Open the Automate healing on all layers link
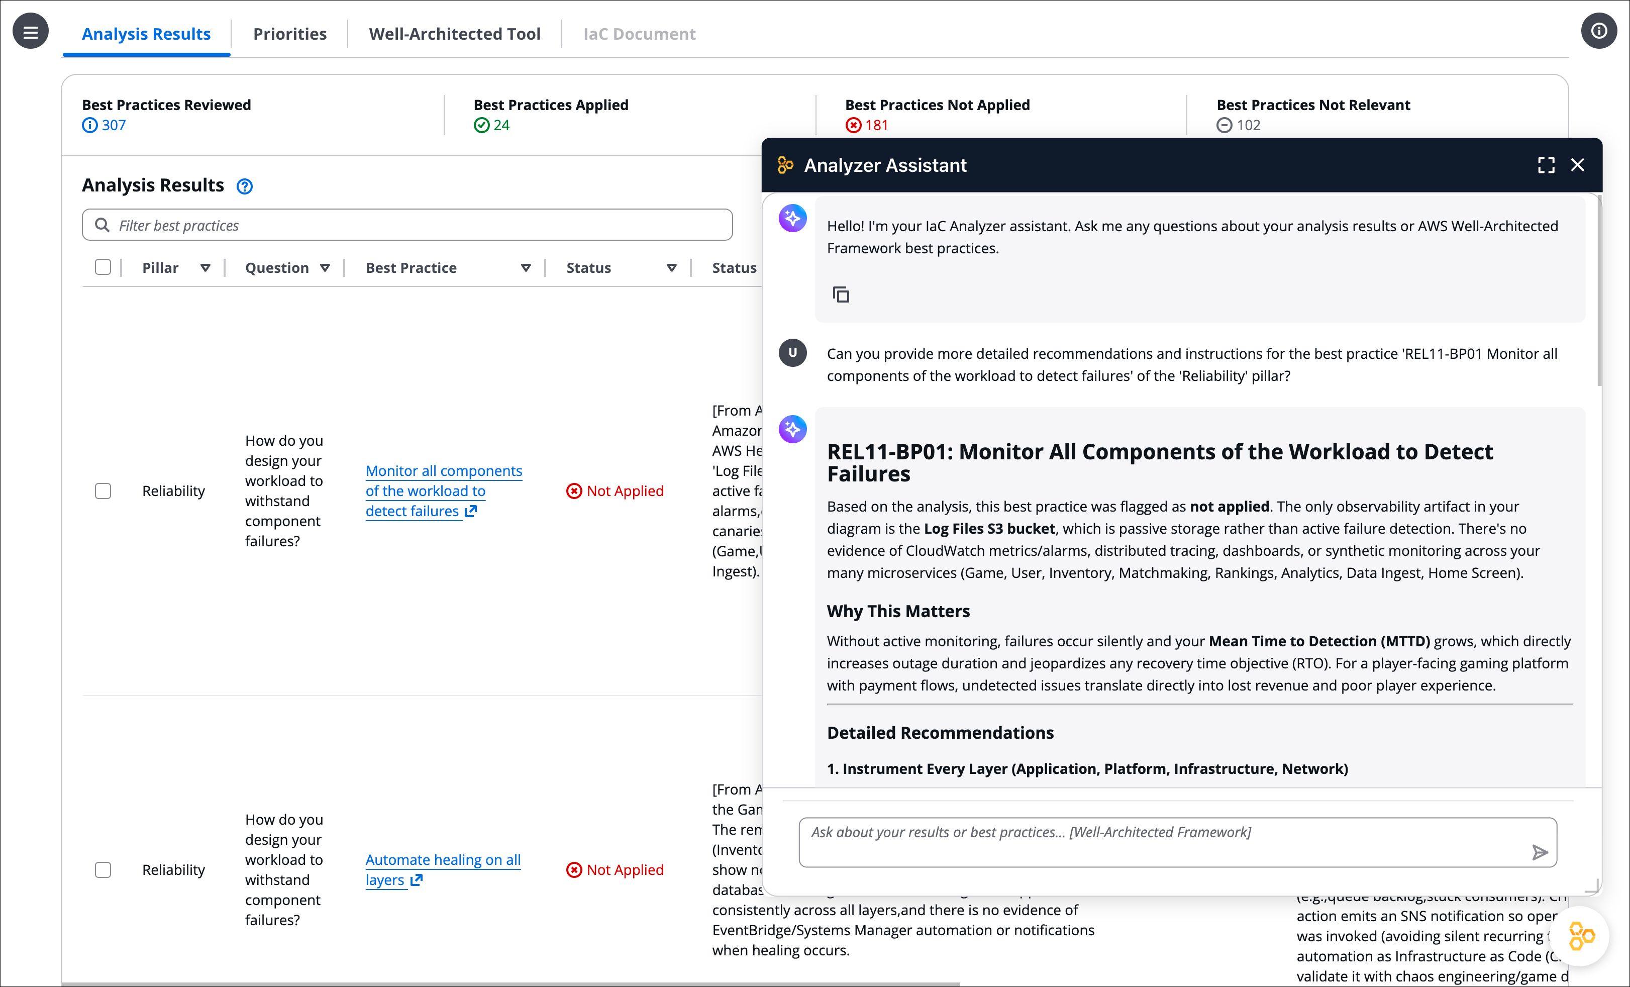Image resolution: width=1630 pixels, height=987 pixels. click(443, 870)
